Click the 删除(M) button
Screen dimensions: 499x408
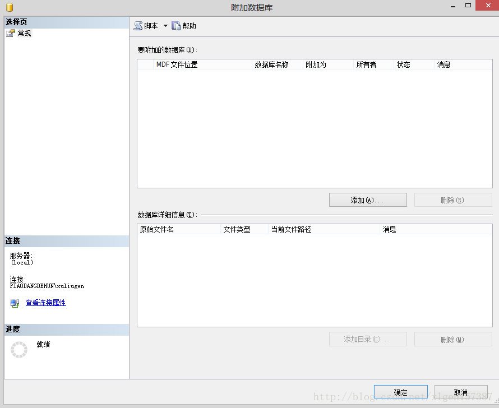tap(452, 340)
